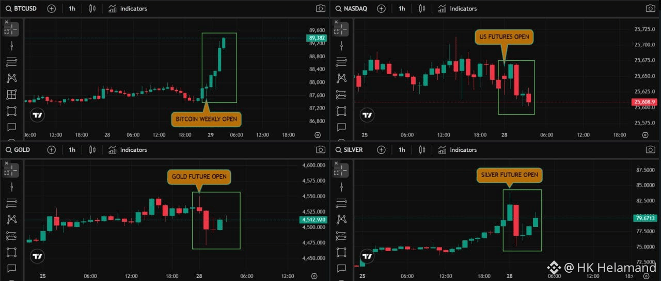Take a snapshot of the BTCUSD chart
Screen dimensions: 661x281
click(321, 9)
